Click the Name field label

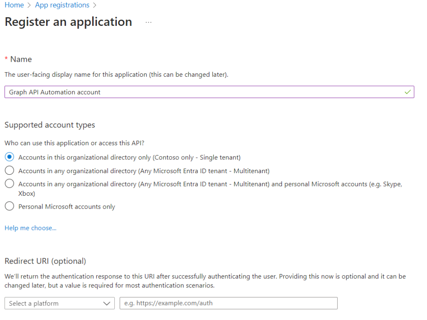pos(21,59)
